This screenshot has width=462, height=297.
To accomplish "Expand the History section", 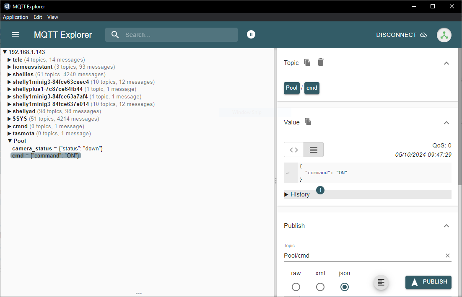I will click(367, 194).
